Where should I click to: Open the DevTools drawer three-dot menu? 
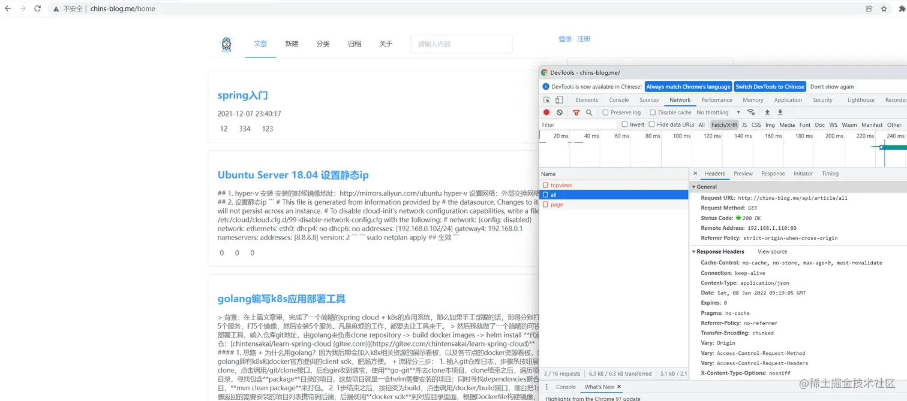(546, 387)
